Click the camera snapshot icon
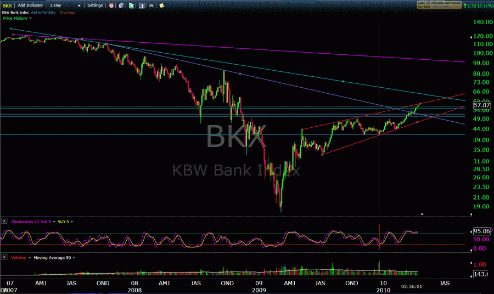Viewport: 494px width, 294px height. (x=151, y=5)
